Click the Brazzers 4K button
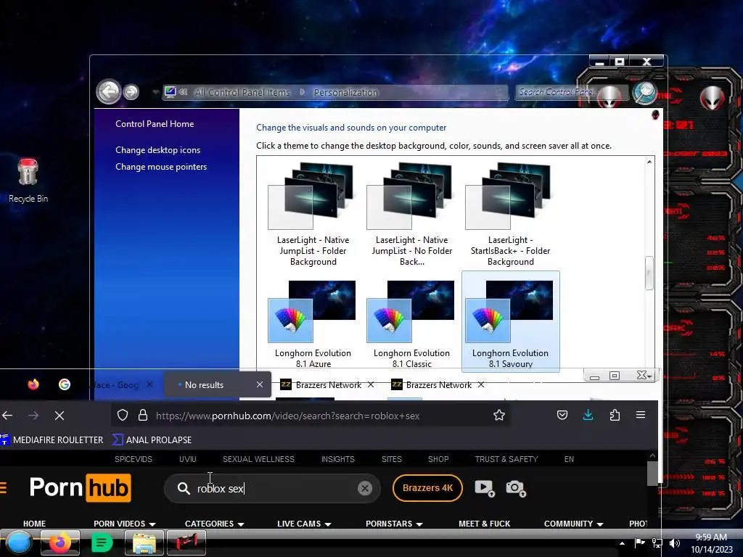The image size is (743, 557). (x=427, y=488)
